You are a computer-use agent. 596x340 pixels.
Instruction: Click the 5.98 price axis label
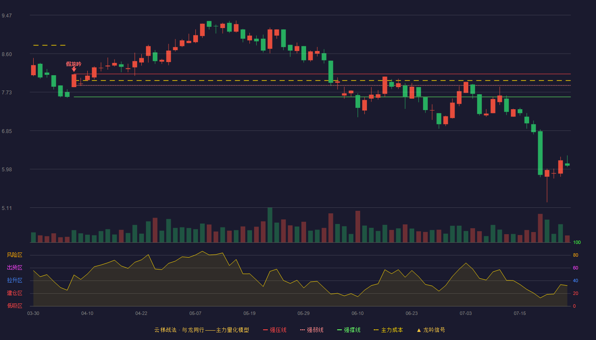point(7,170)
